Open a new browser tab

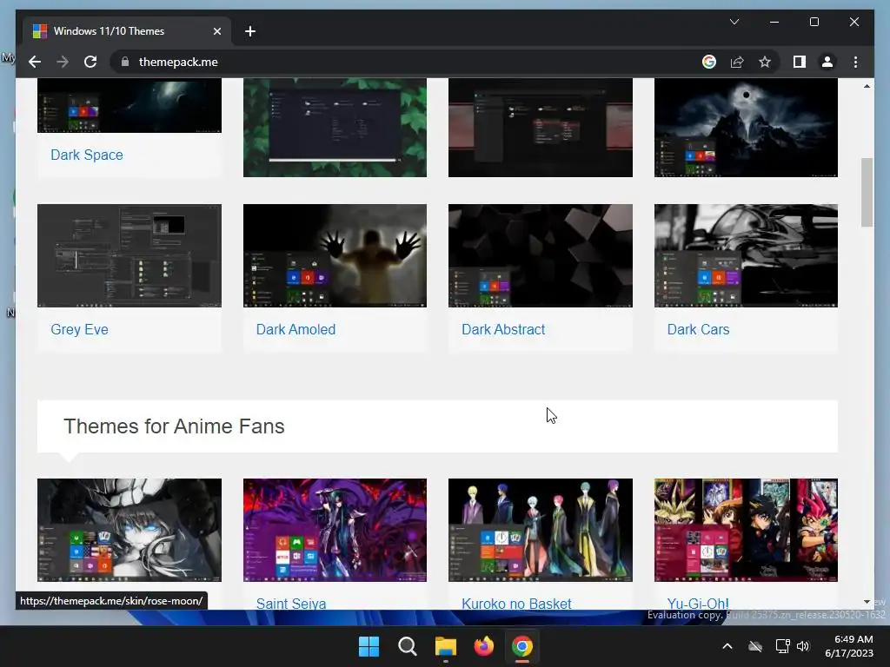coord(250,31)
